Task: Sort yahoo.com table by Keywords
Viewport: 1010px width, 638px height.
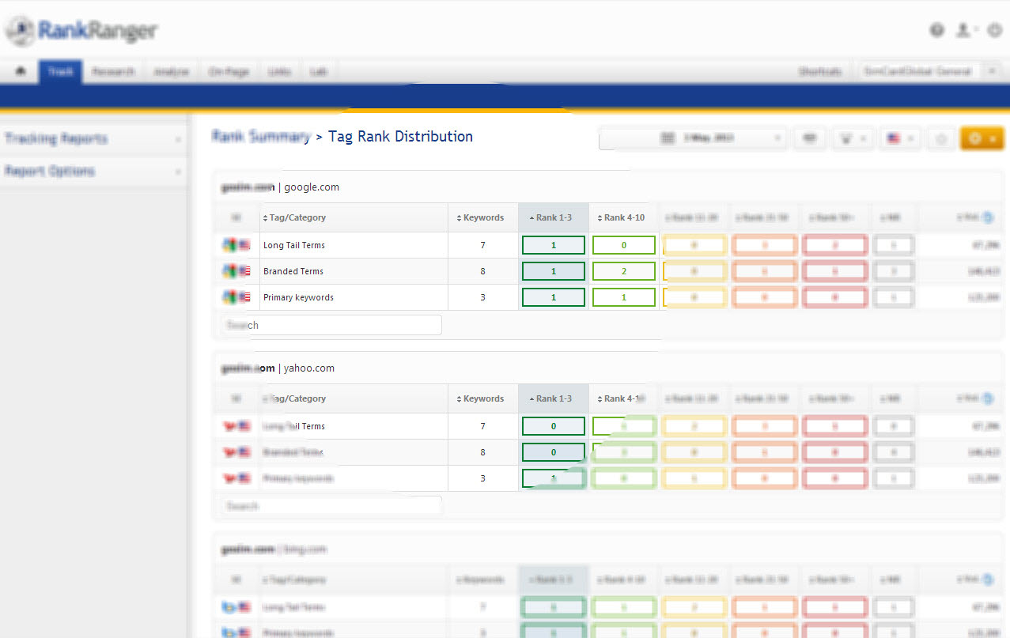Action: pos(483,398)
